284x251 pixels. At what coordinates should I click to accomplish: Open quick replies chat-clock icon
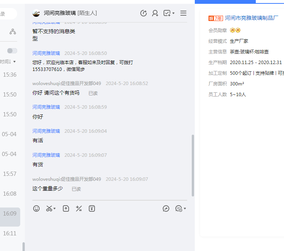179,209
